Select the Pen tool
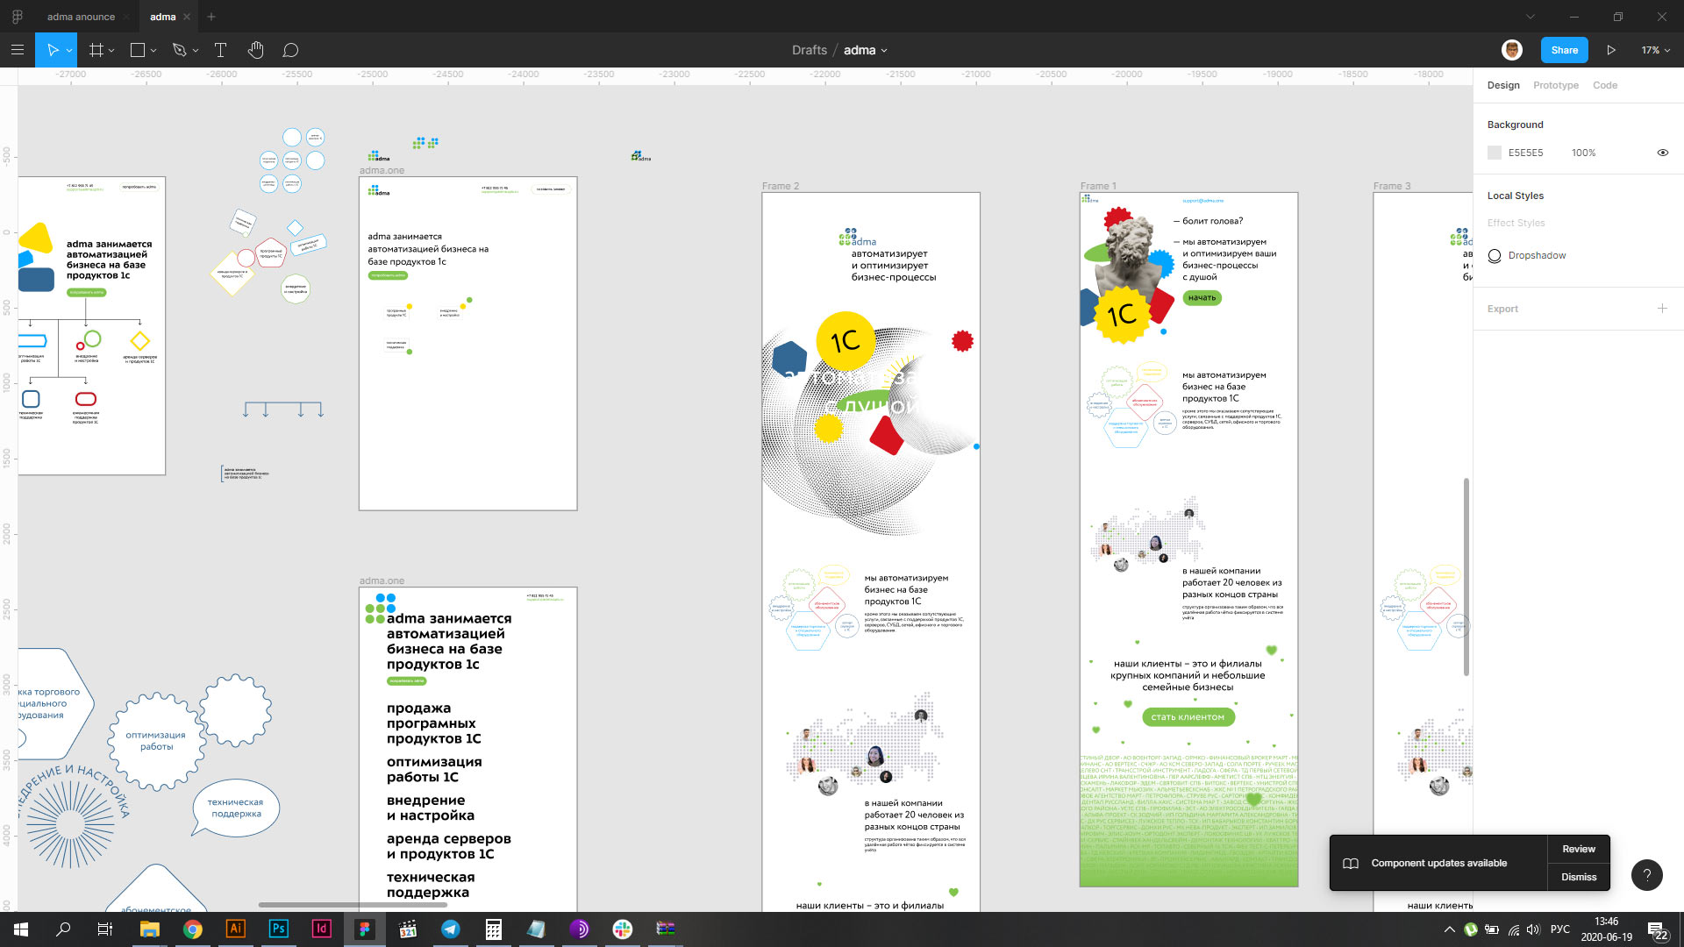Screen dimensions: 1684x947 click(180, 50)
